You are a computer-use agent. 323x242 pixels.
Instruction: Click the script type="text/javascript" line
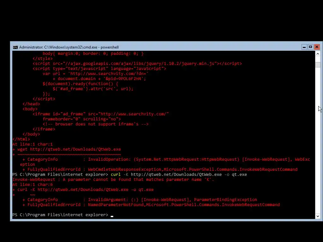tap(99, 69)
